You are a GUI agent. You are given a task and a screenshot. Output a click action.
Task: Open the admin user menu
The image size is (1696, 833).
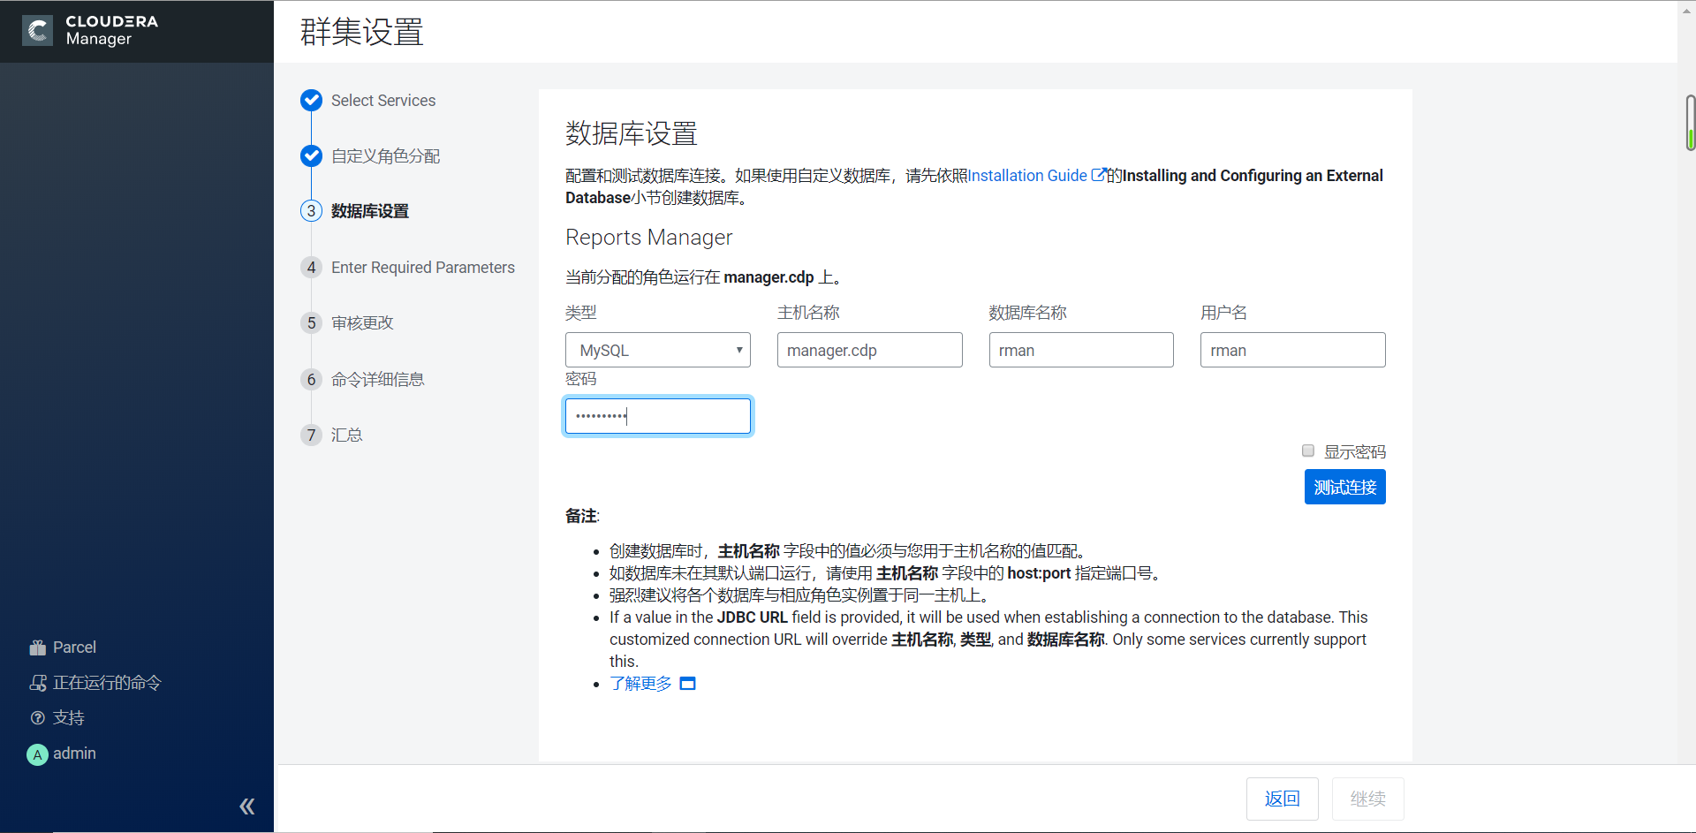(62, 753)
